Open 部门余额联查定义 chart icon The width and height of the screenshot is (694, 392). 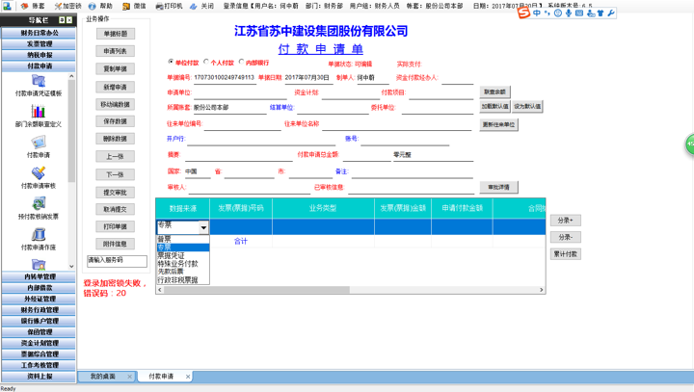(39, 111)
